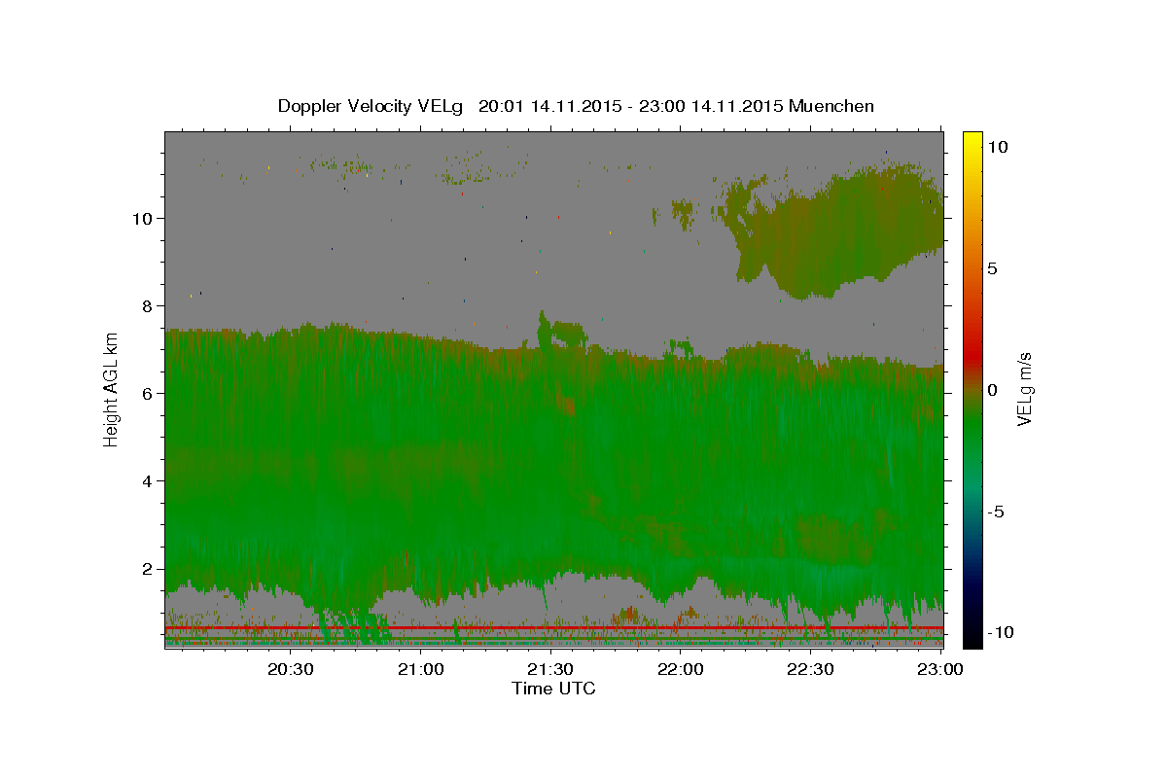This screenshot has height=778, width=1167.
Task: Click the red horizontal line near ground
Action: coord(553,628)
